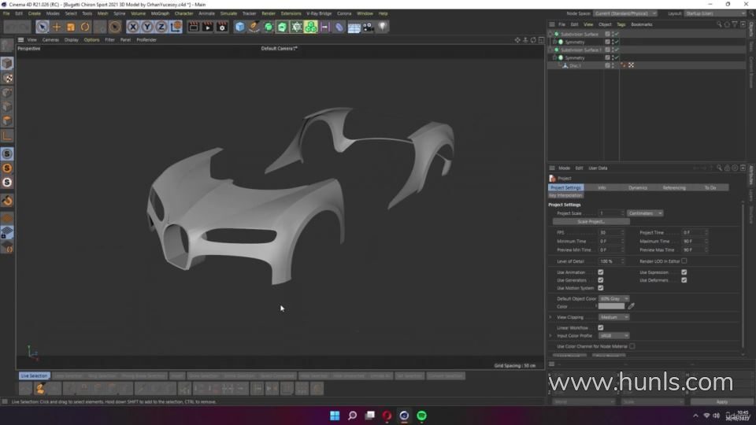The image size is (756, 425).
Task: Expand the Color swatch options arrow
Action: pos(596,306)
